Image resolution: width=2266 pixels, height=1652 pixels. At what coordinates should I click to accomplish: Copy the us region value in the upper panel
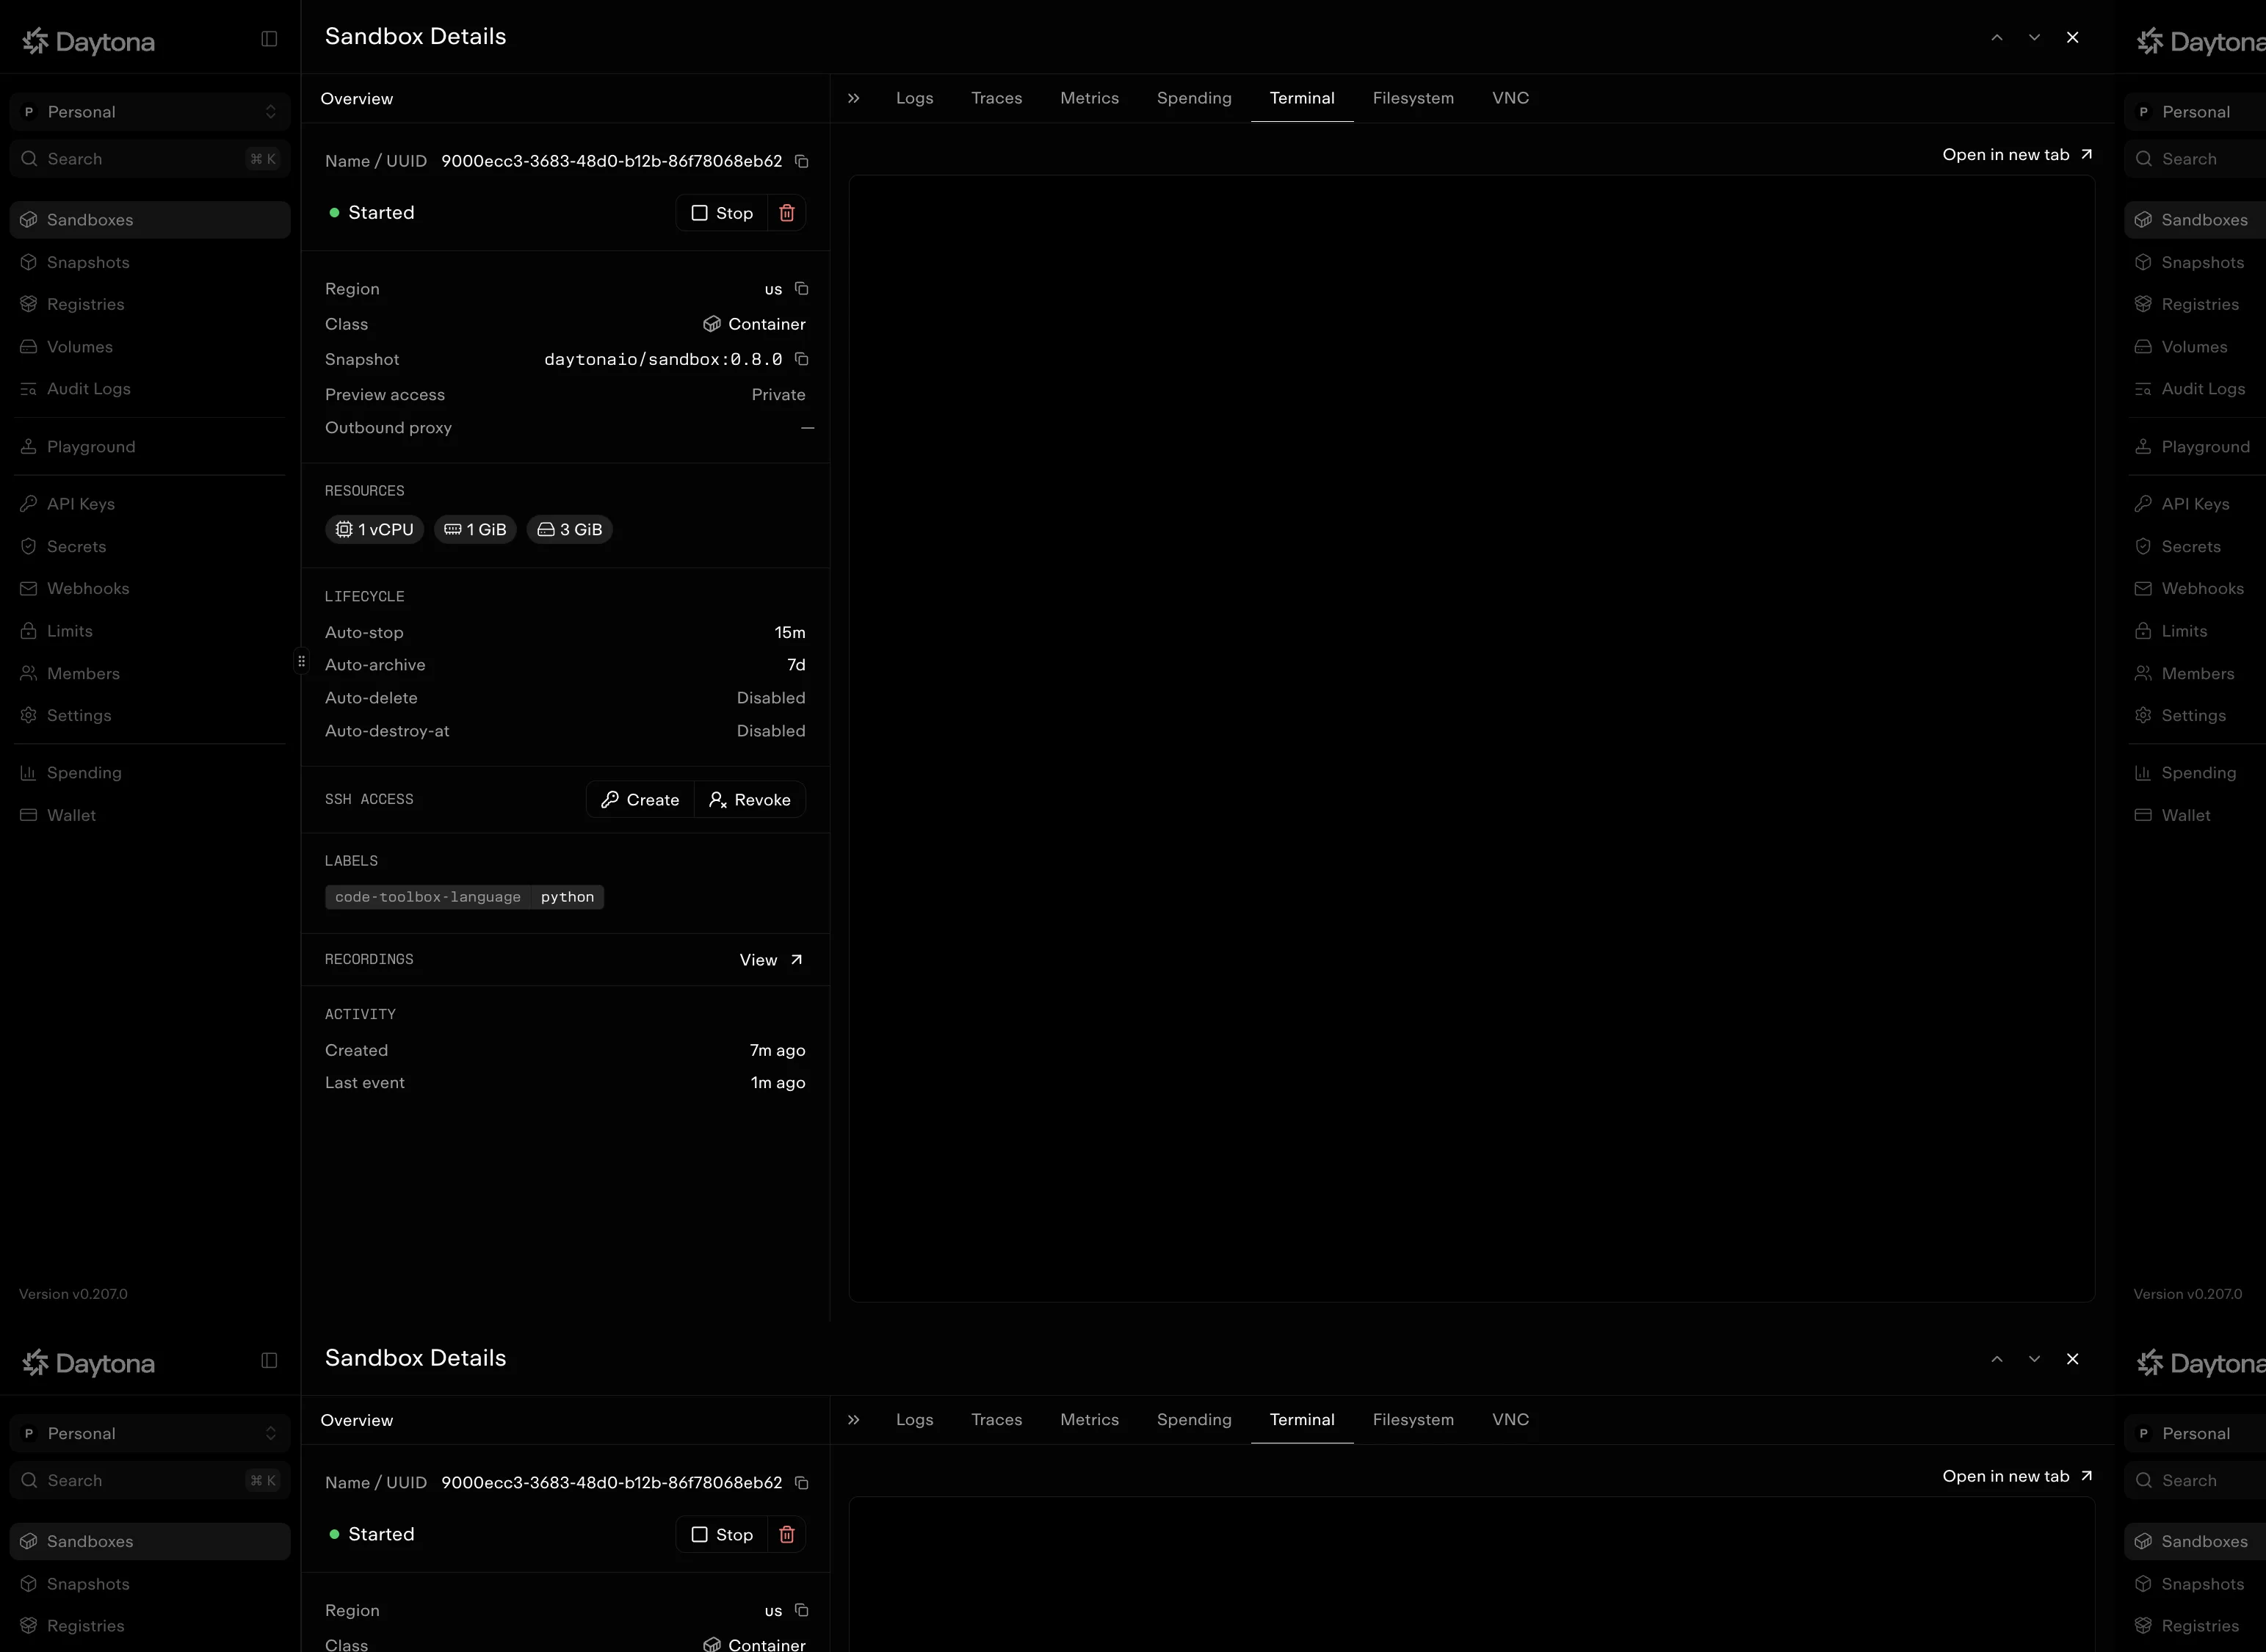801,289
